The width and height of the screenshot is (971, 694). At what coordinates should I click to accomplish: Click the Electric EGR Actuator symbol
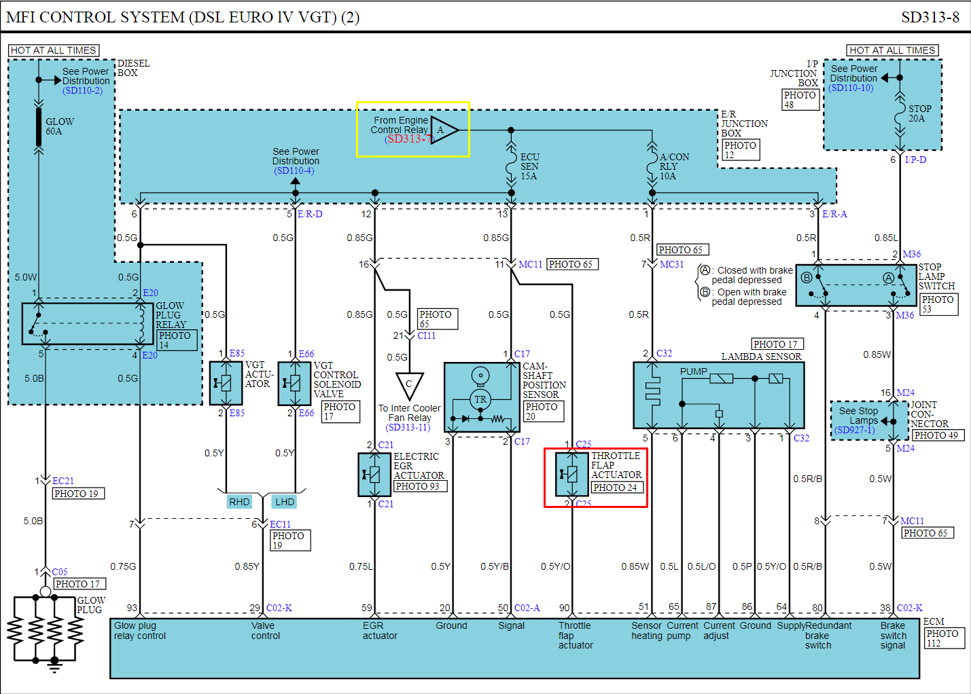[374, 474]
